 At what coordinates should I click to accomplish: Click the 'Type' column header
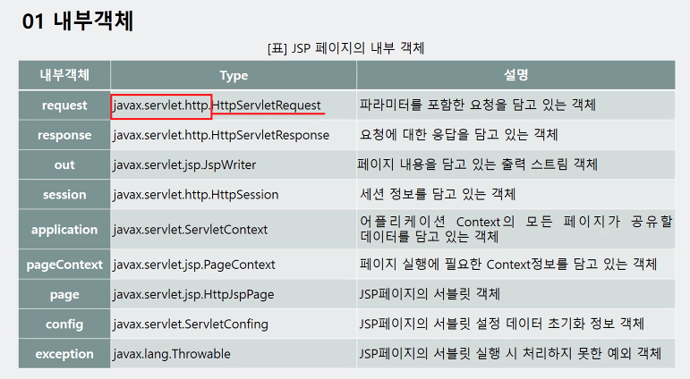pyautogui.click(x=234, y=76)
